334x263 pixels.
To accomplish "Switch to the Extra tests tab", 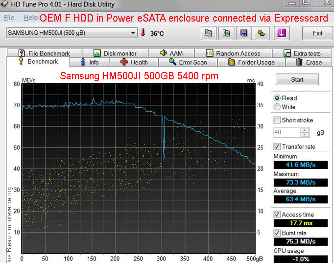I will 302,53.
